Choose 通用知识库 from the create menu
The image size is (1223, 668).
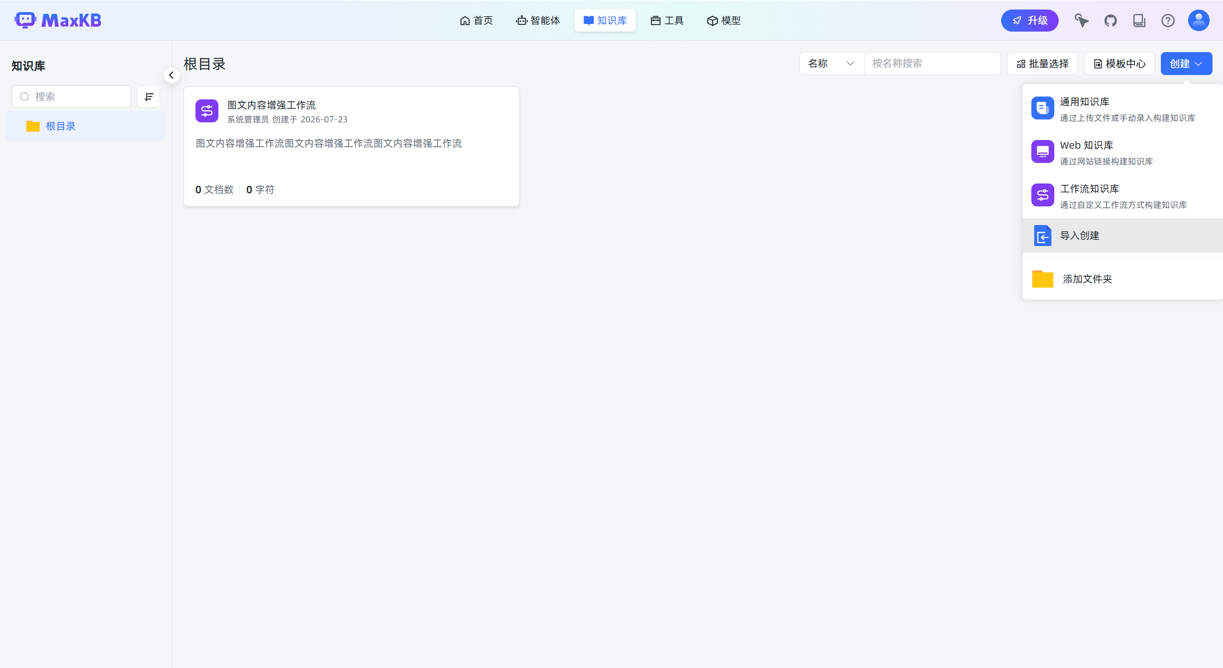(1123, 109)
